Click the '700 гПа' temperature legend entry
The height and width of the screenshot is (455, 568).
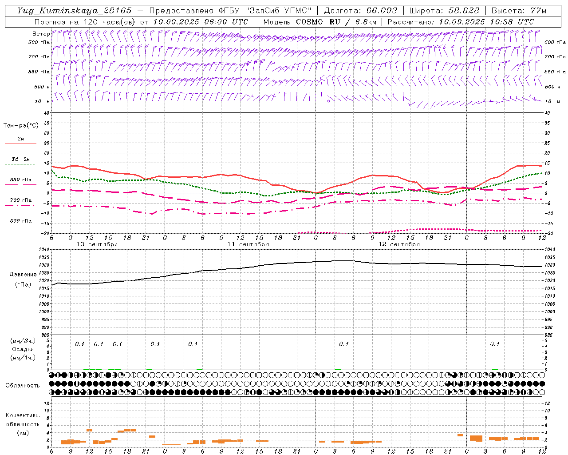[x=21, y=200]
